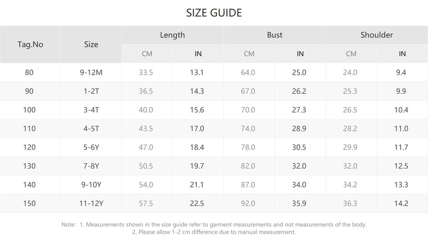The width and height of the screenshot is (428, 244).
Task: Click the Tag.No column header
Action: point(30,44)
